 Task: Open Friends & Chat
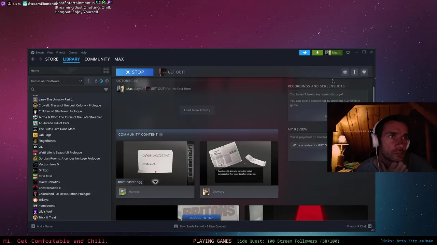point(359,226)
